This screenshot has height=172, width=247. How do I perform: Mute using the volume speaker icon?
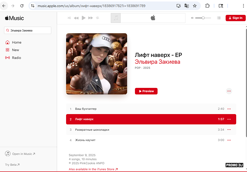point(192,18)
